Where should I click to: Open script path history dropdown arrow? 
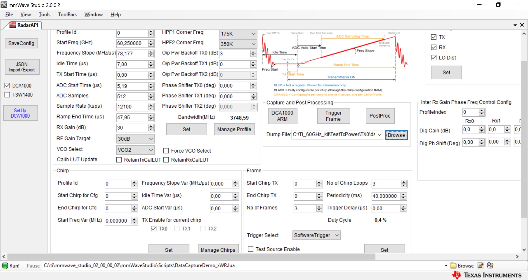click(x=446, y=265)
